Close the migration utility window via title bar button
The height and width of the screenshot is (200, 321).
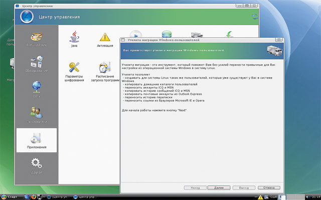pos(279,40)
